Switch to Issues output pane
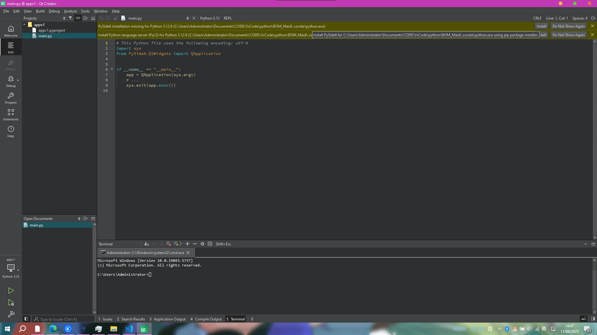597x335 pixels. 105,319
